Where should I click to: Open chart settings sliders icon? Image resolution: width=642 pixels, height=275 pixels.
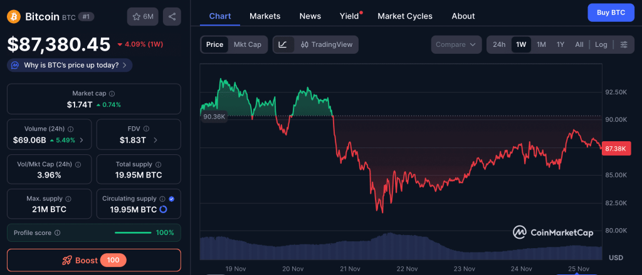point(623,44)
